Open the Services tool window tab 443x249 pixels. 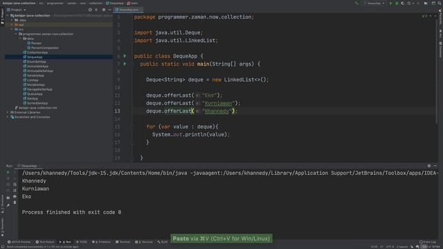point(144,242)
